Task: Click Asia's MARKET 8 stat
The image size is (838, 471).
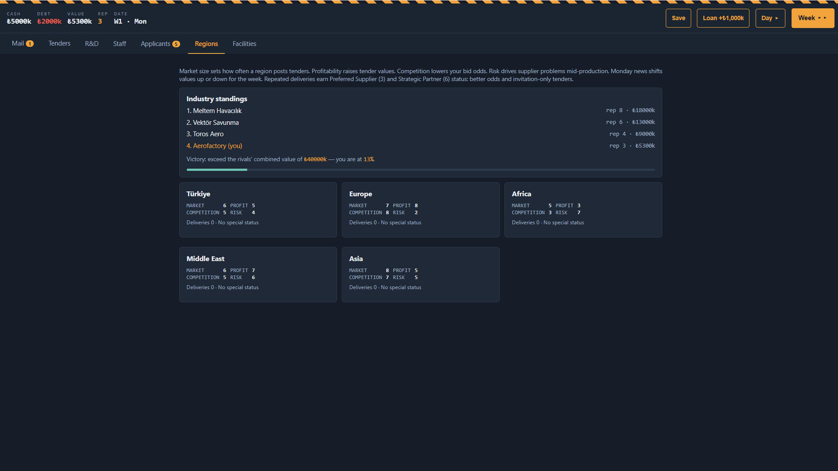Action: point(369,270)
